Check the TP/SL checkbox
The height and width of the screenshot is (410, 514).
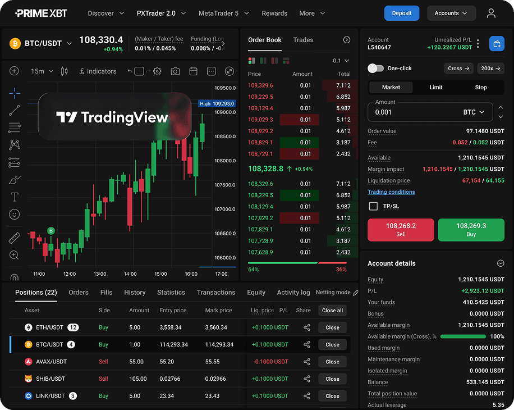[x=373, y=206]
